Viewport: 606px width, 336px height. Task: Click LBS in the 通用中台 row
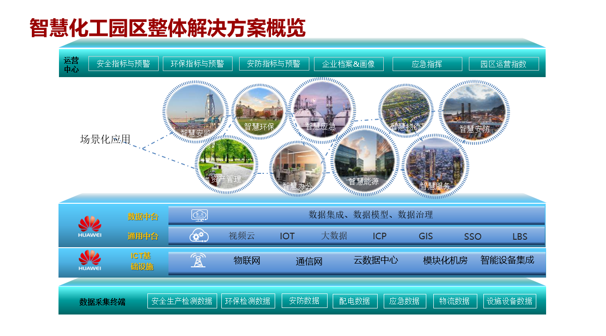pos(520,237)
